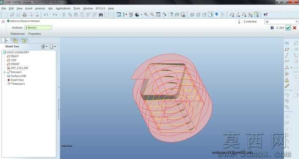Switch to Folder Browser navigator tab
Image resolution: width=299 pixels, height=159 pixels.
15,41
